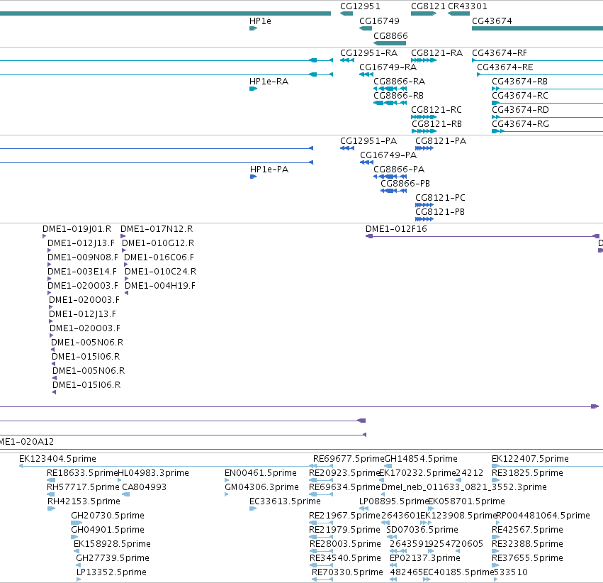
Task: Click EST EN00461.5prime
Action: click(261, 473)
